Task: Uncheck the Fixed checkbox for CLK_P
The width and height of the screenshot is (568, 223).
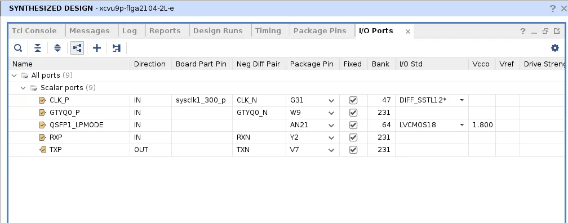Action: pos(353,100)
